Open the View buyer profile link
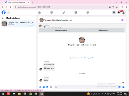The image size is (129, 96). tap(89, 58)
